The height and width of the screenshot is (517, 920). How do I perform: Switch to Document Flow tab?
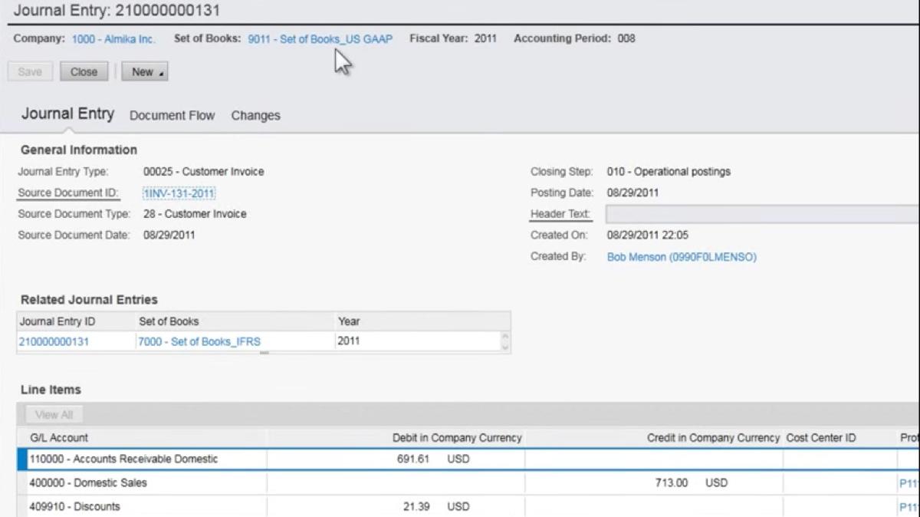(x=172, y=115)
